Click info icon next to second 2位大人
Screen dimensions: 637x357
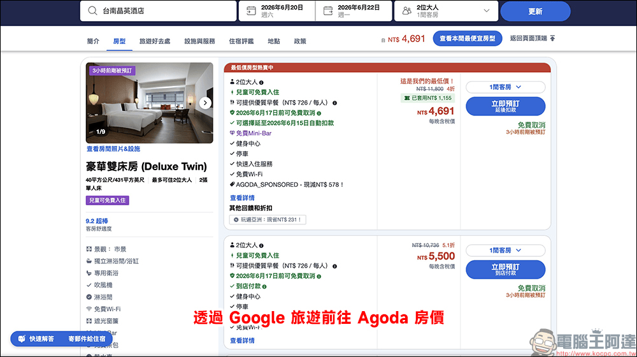click(261, 245)
